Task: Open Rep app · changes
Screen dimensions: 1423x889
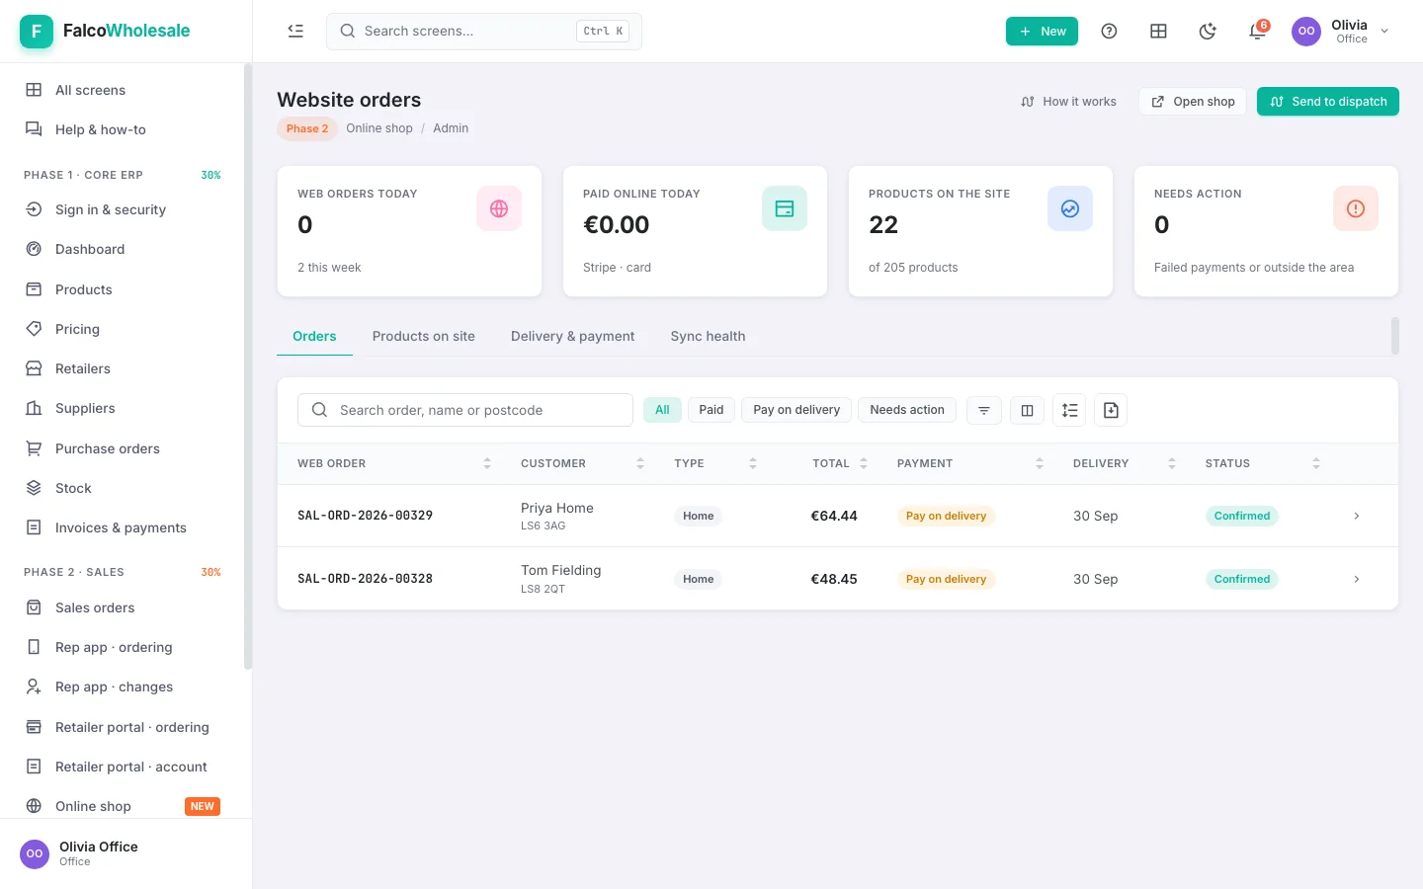Action: [x=123, y=687]
